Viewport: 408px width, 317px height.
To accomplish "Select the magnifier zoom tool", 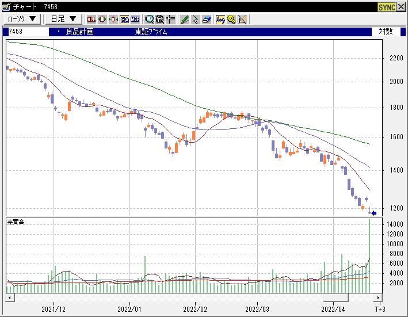I will 149,19.
